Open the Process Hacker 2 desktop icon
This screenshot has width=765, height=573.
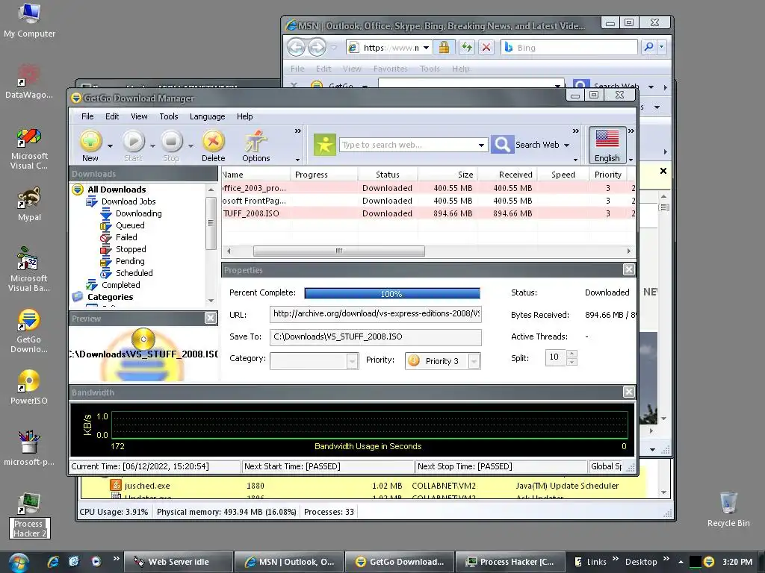[29, 516]
